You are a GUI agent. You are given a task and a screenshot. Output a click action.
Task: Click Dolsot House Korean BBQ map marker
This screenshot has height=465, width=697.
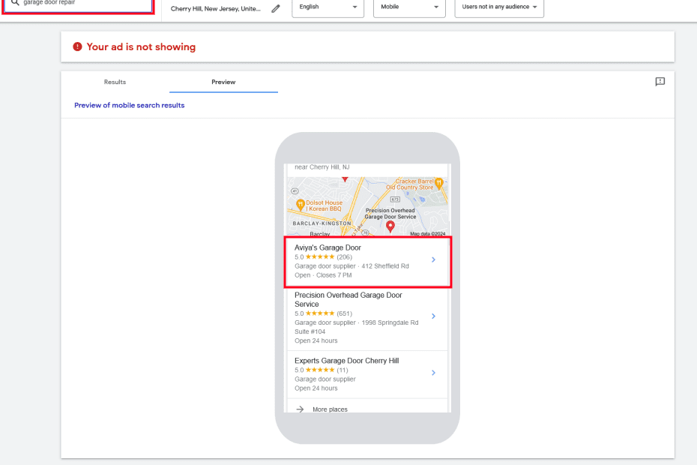click(x=301, y=205)
